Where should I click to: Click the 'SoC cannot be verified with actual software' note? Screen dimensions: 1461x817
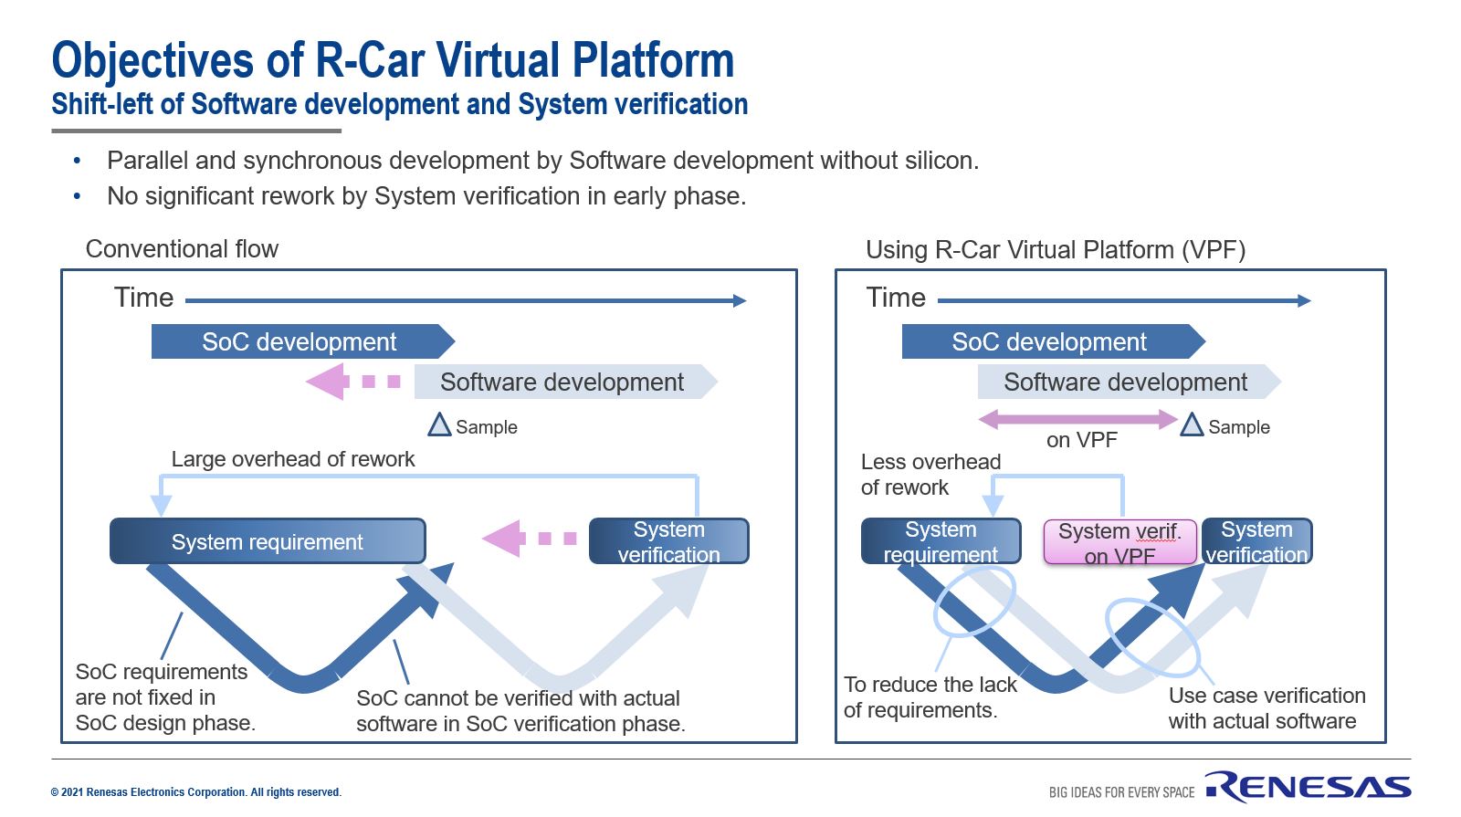tap(520, 711)
